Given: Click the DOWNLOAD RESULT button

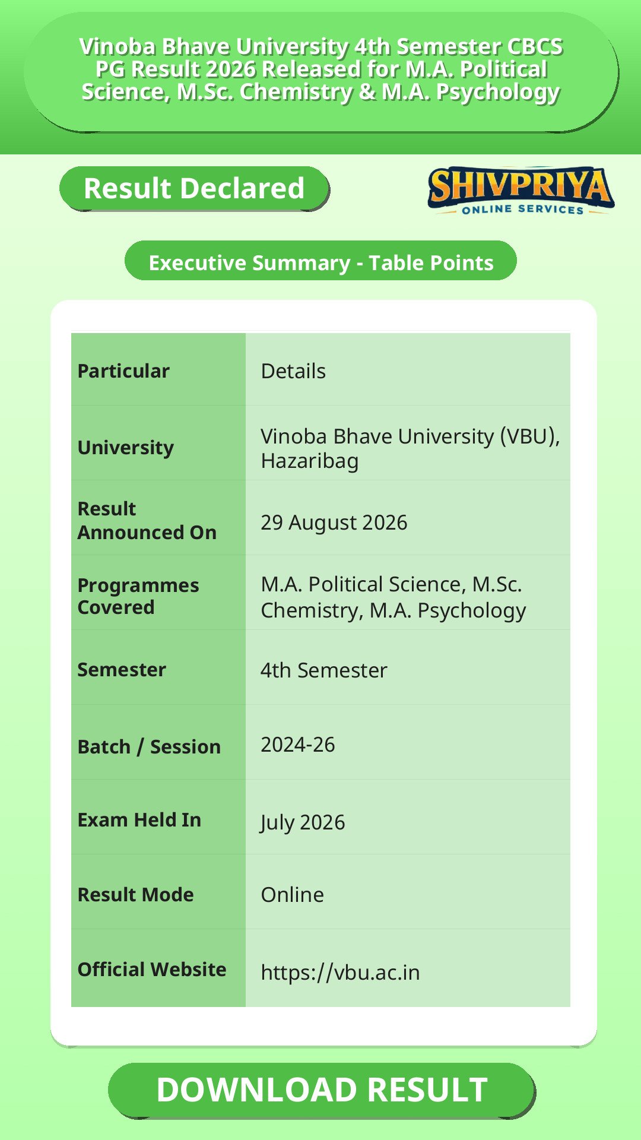Looking at the screenshot, I should (x=322, y=1090).
